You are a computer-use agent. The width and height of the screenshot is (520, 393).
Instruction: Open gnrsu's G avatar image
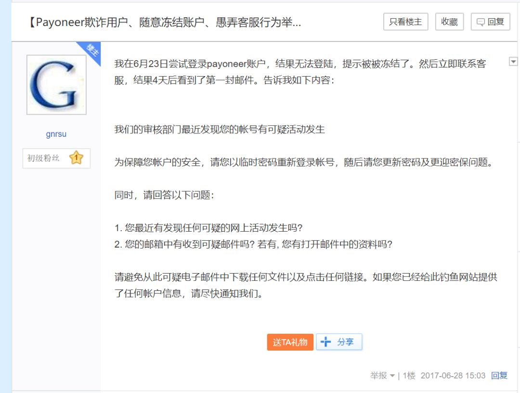tap(56, 85)
